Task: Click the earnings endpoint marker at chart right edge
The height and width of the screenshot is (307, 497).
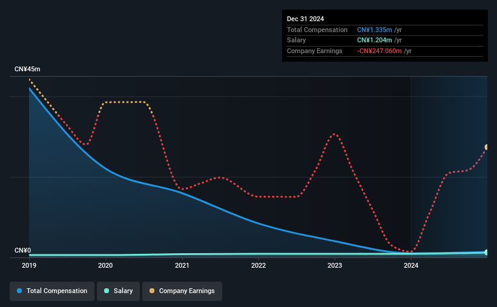Action: click(487, 147)
